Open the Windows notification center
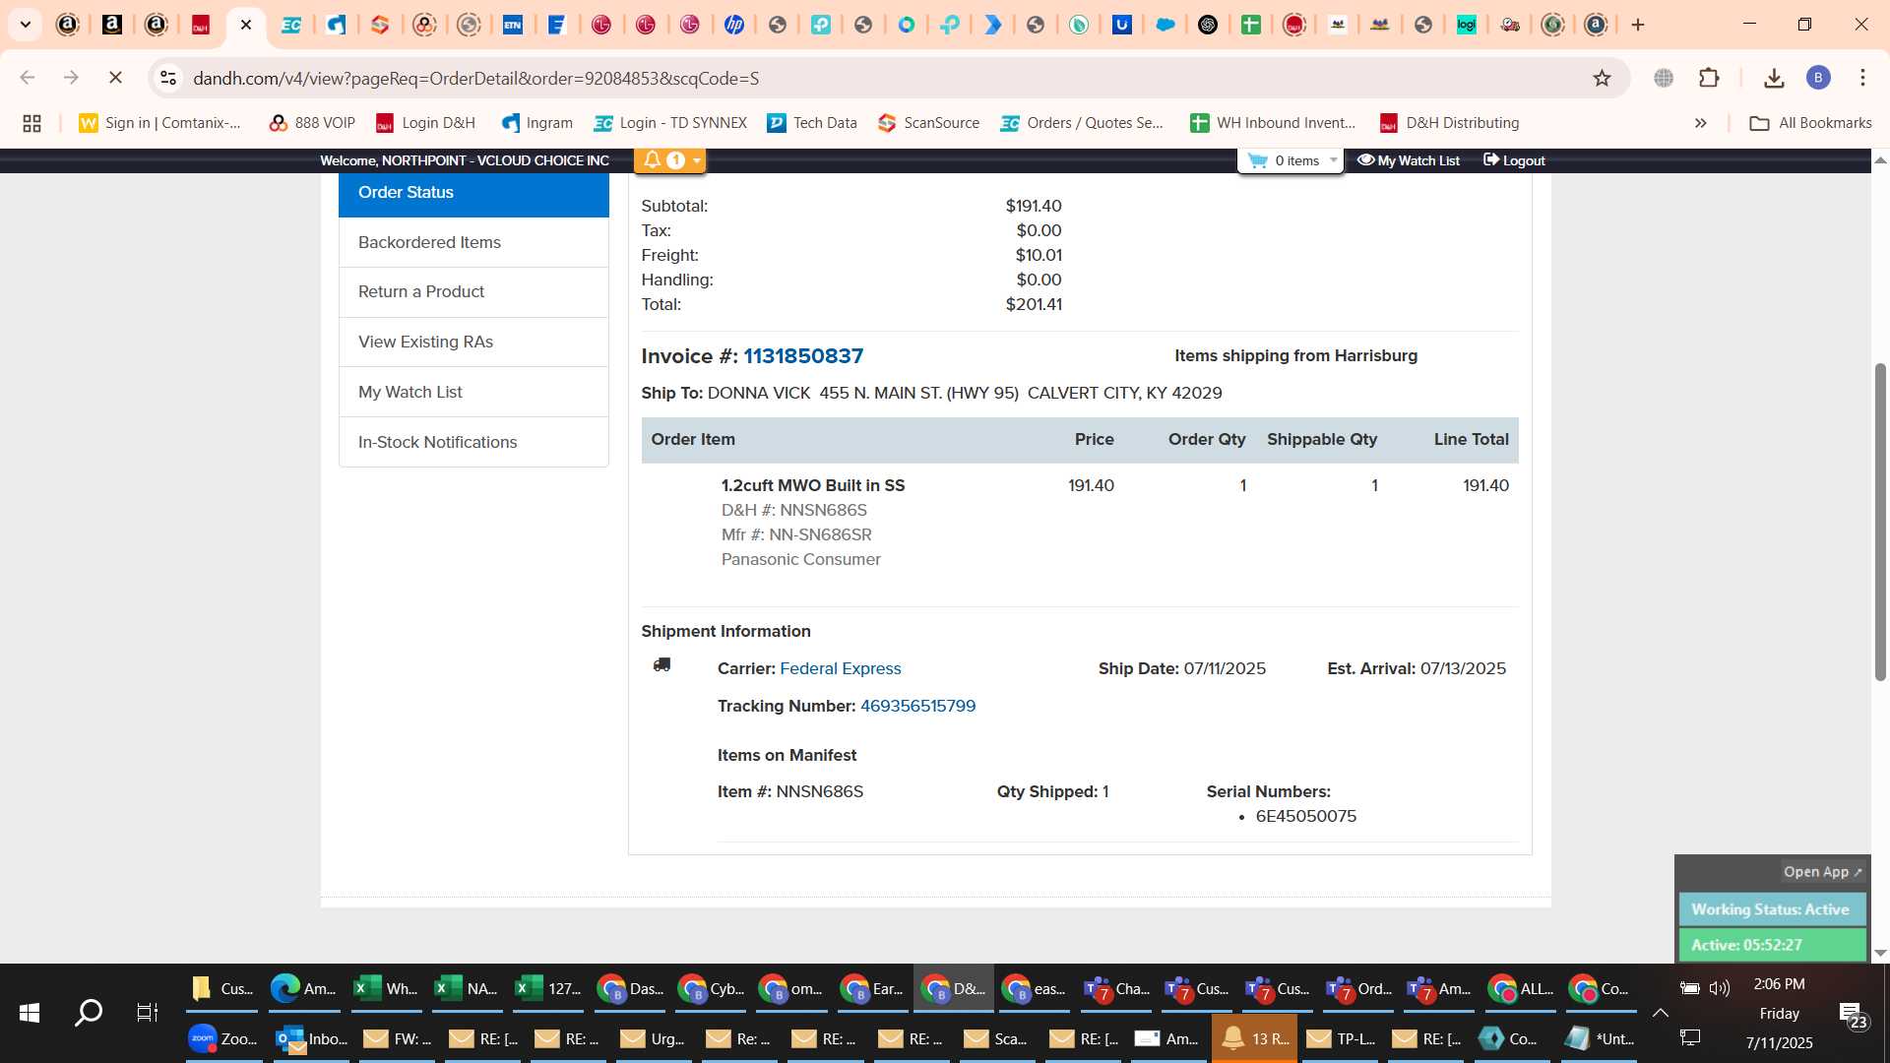The height and width of the screenshot is (1063, 1890). [x=1853, y=1015]
